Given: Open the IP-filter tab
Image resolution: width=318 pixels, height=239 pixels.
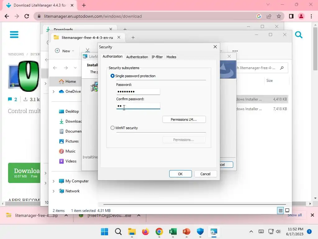Looking at the screenshot, I should [157, 57].
